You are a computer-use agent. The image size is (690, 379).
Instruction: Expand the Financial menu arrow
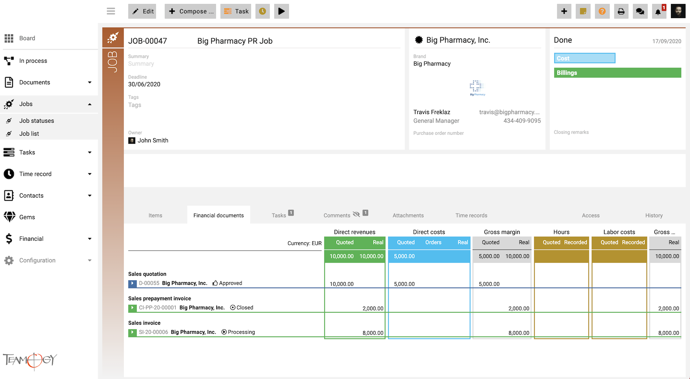(x=90, y=239)
